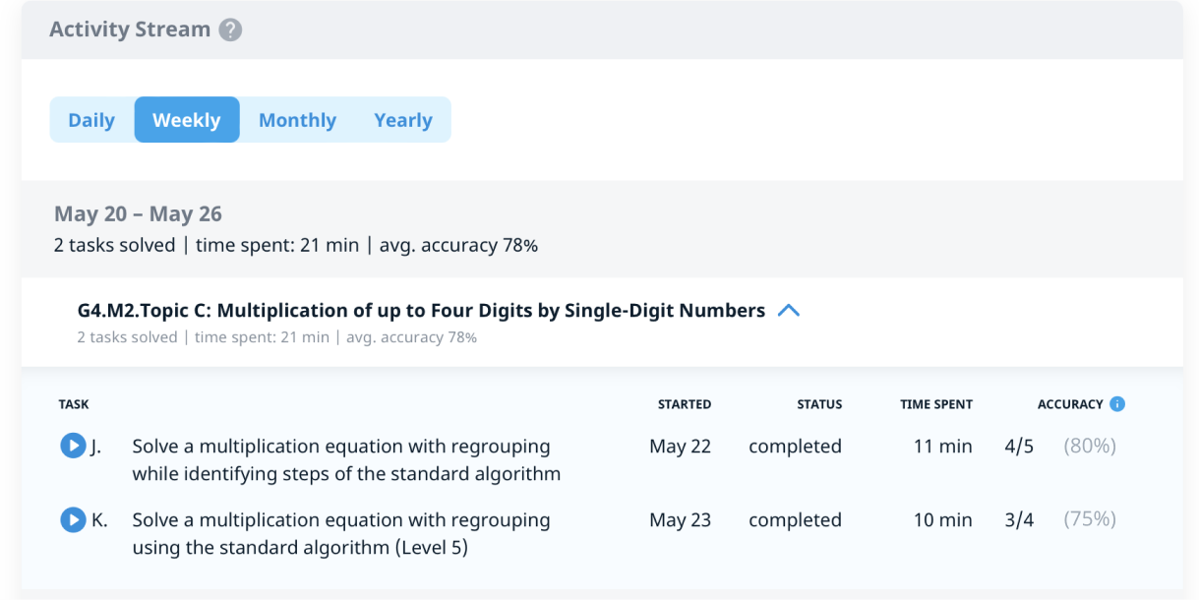The width and height of the screenshot is (1199, 600).
Task: Collapse the G4.M2.Topic C section chevron
Action: pyautogui.click(x=789, y=311)
